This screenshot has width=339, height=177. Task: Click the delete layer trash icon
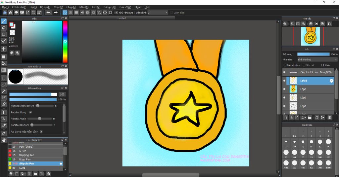(x=330, y=118)
